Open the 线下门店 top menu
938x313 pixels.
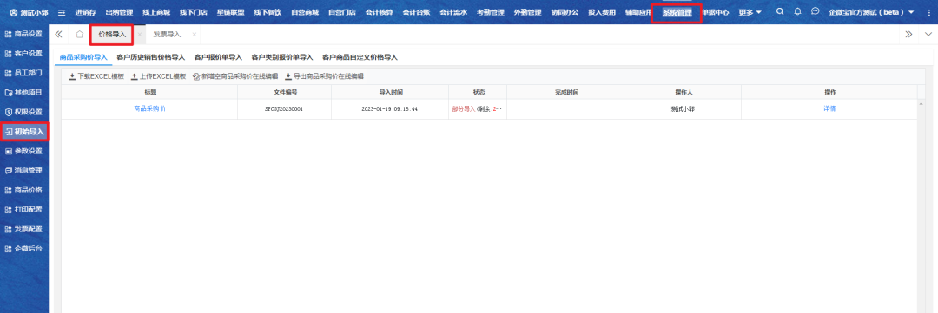193,12
